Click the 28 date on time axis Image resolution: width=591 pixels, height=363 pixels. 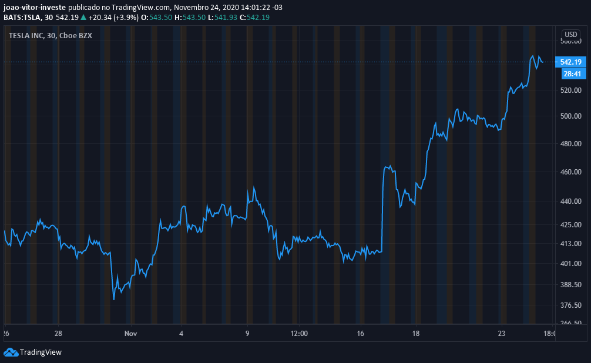pyautogui.click(x=58, y=334)
